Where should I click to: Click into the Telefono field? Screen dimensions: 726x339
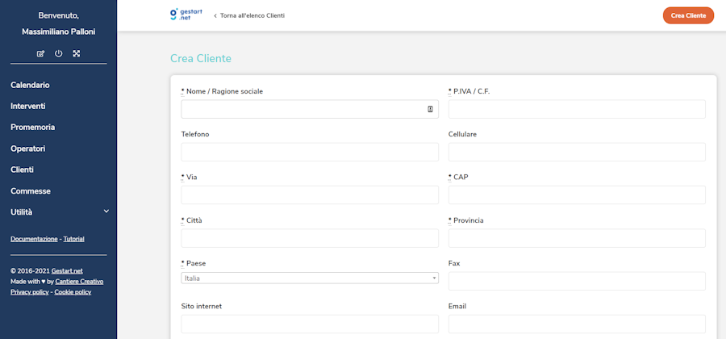point(310,152)
